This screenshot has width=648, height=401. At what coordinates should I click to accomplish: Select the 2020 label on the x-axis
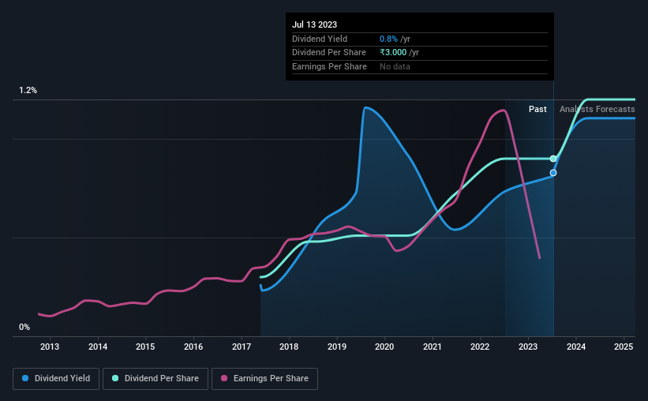[384, 347]
